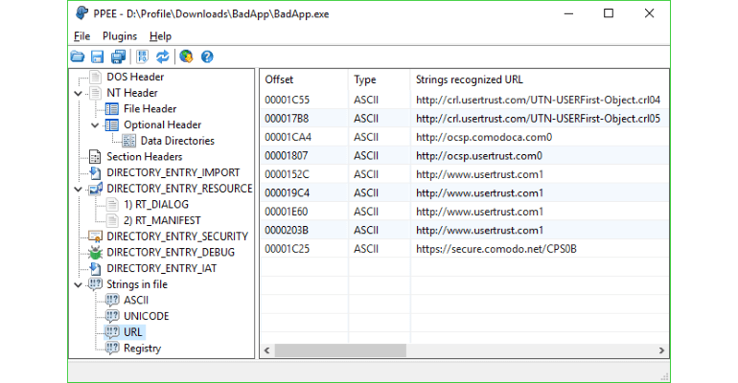Screen dimensions: 738x383
Task: Click the blue Refresh arrows icon
Action: pyautogui.click(x=162, y=56)
